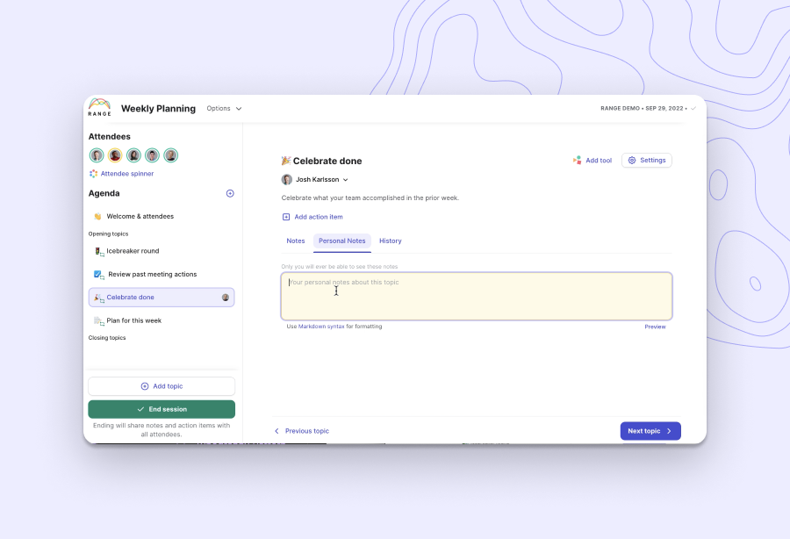Image resolution: width=790 pixels, height=539 pixels.
Task: Click the avatar on Celebrate done agenda row
Action: [x=226, y=298]
